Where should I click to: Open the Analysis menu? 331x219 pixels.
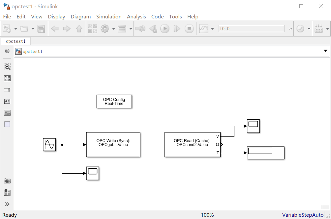point(136,17)
